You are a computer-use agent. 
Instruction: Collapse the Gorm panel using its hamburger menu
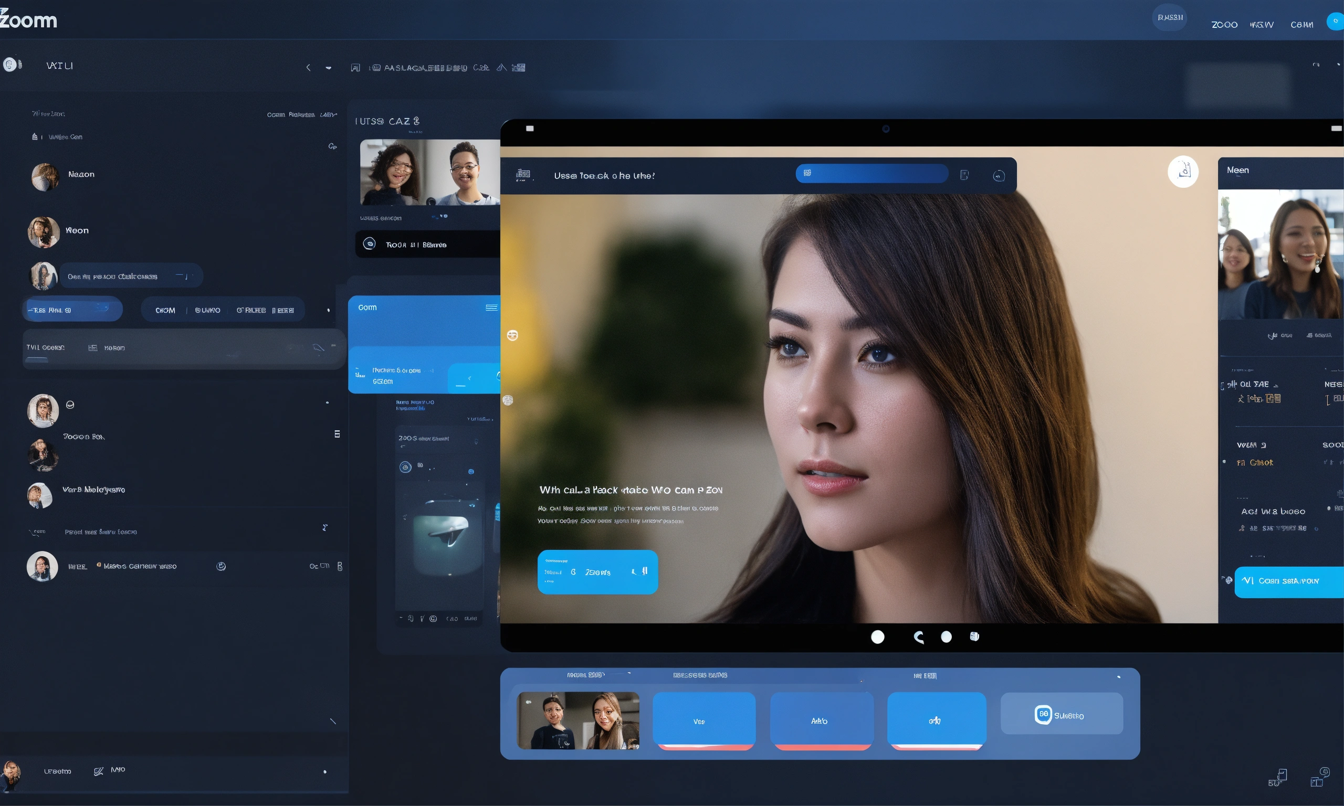pyautogui.click(x=491, y=307)
